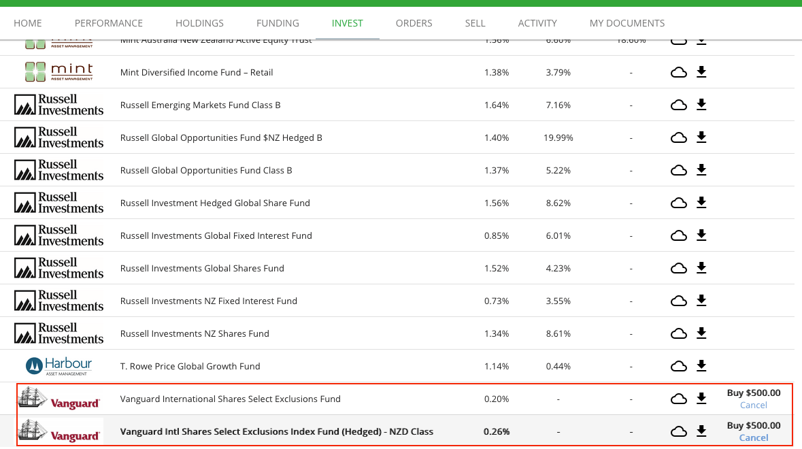Click the Harbour Asset Management logo
The image size is (802, 449).
pos(59,366)
